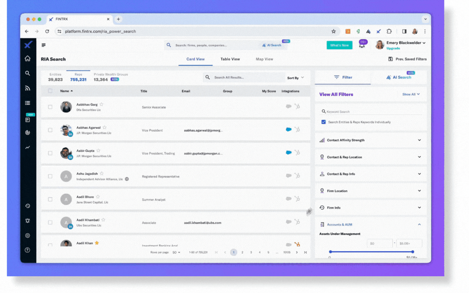Viewport: 469px width, 293px height.
Task: Open the feed icon in sidebar
Action: (27, 88)
